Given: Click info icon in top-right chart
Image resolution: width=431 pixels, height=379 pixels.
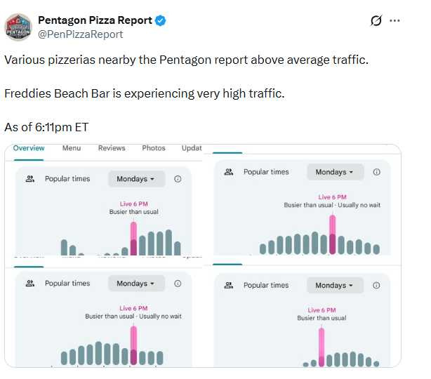Looking at the screenshot, I should (377, 172).
